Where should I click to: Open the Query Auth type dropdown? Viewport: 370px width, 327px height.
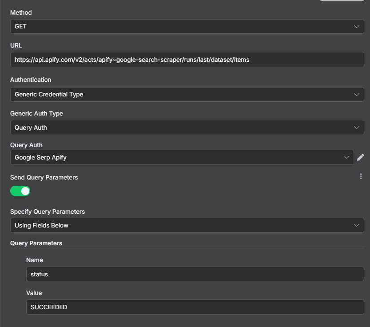[x=187, y=128]
